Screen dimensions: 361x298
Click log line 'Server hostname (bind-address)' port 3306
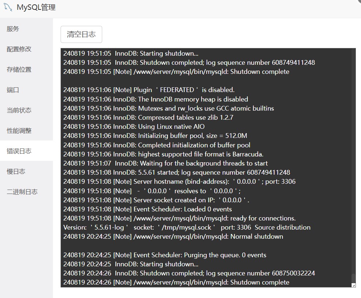pos(179,181)
